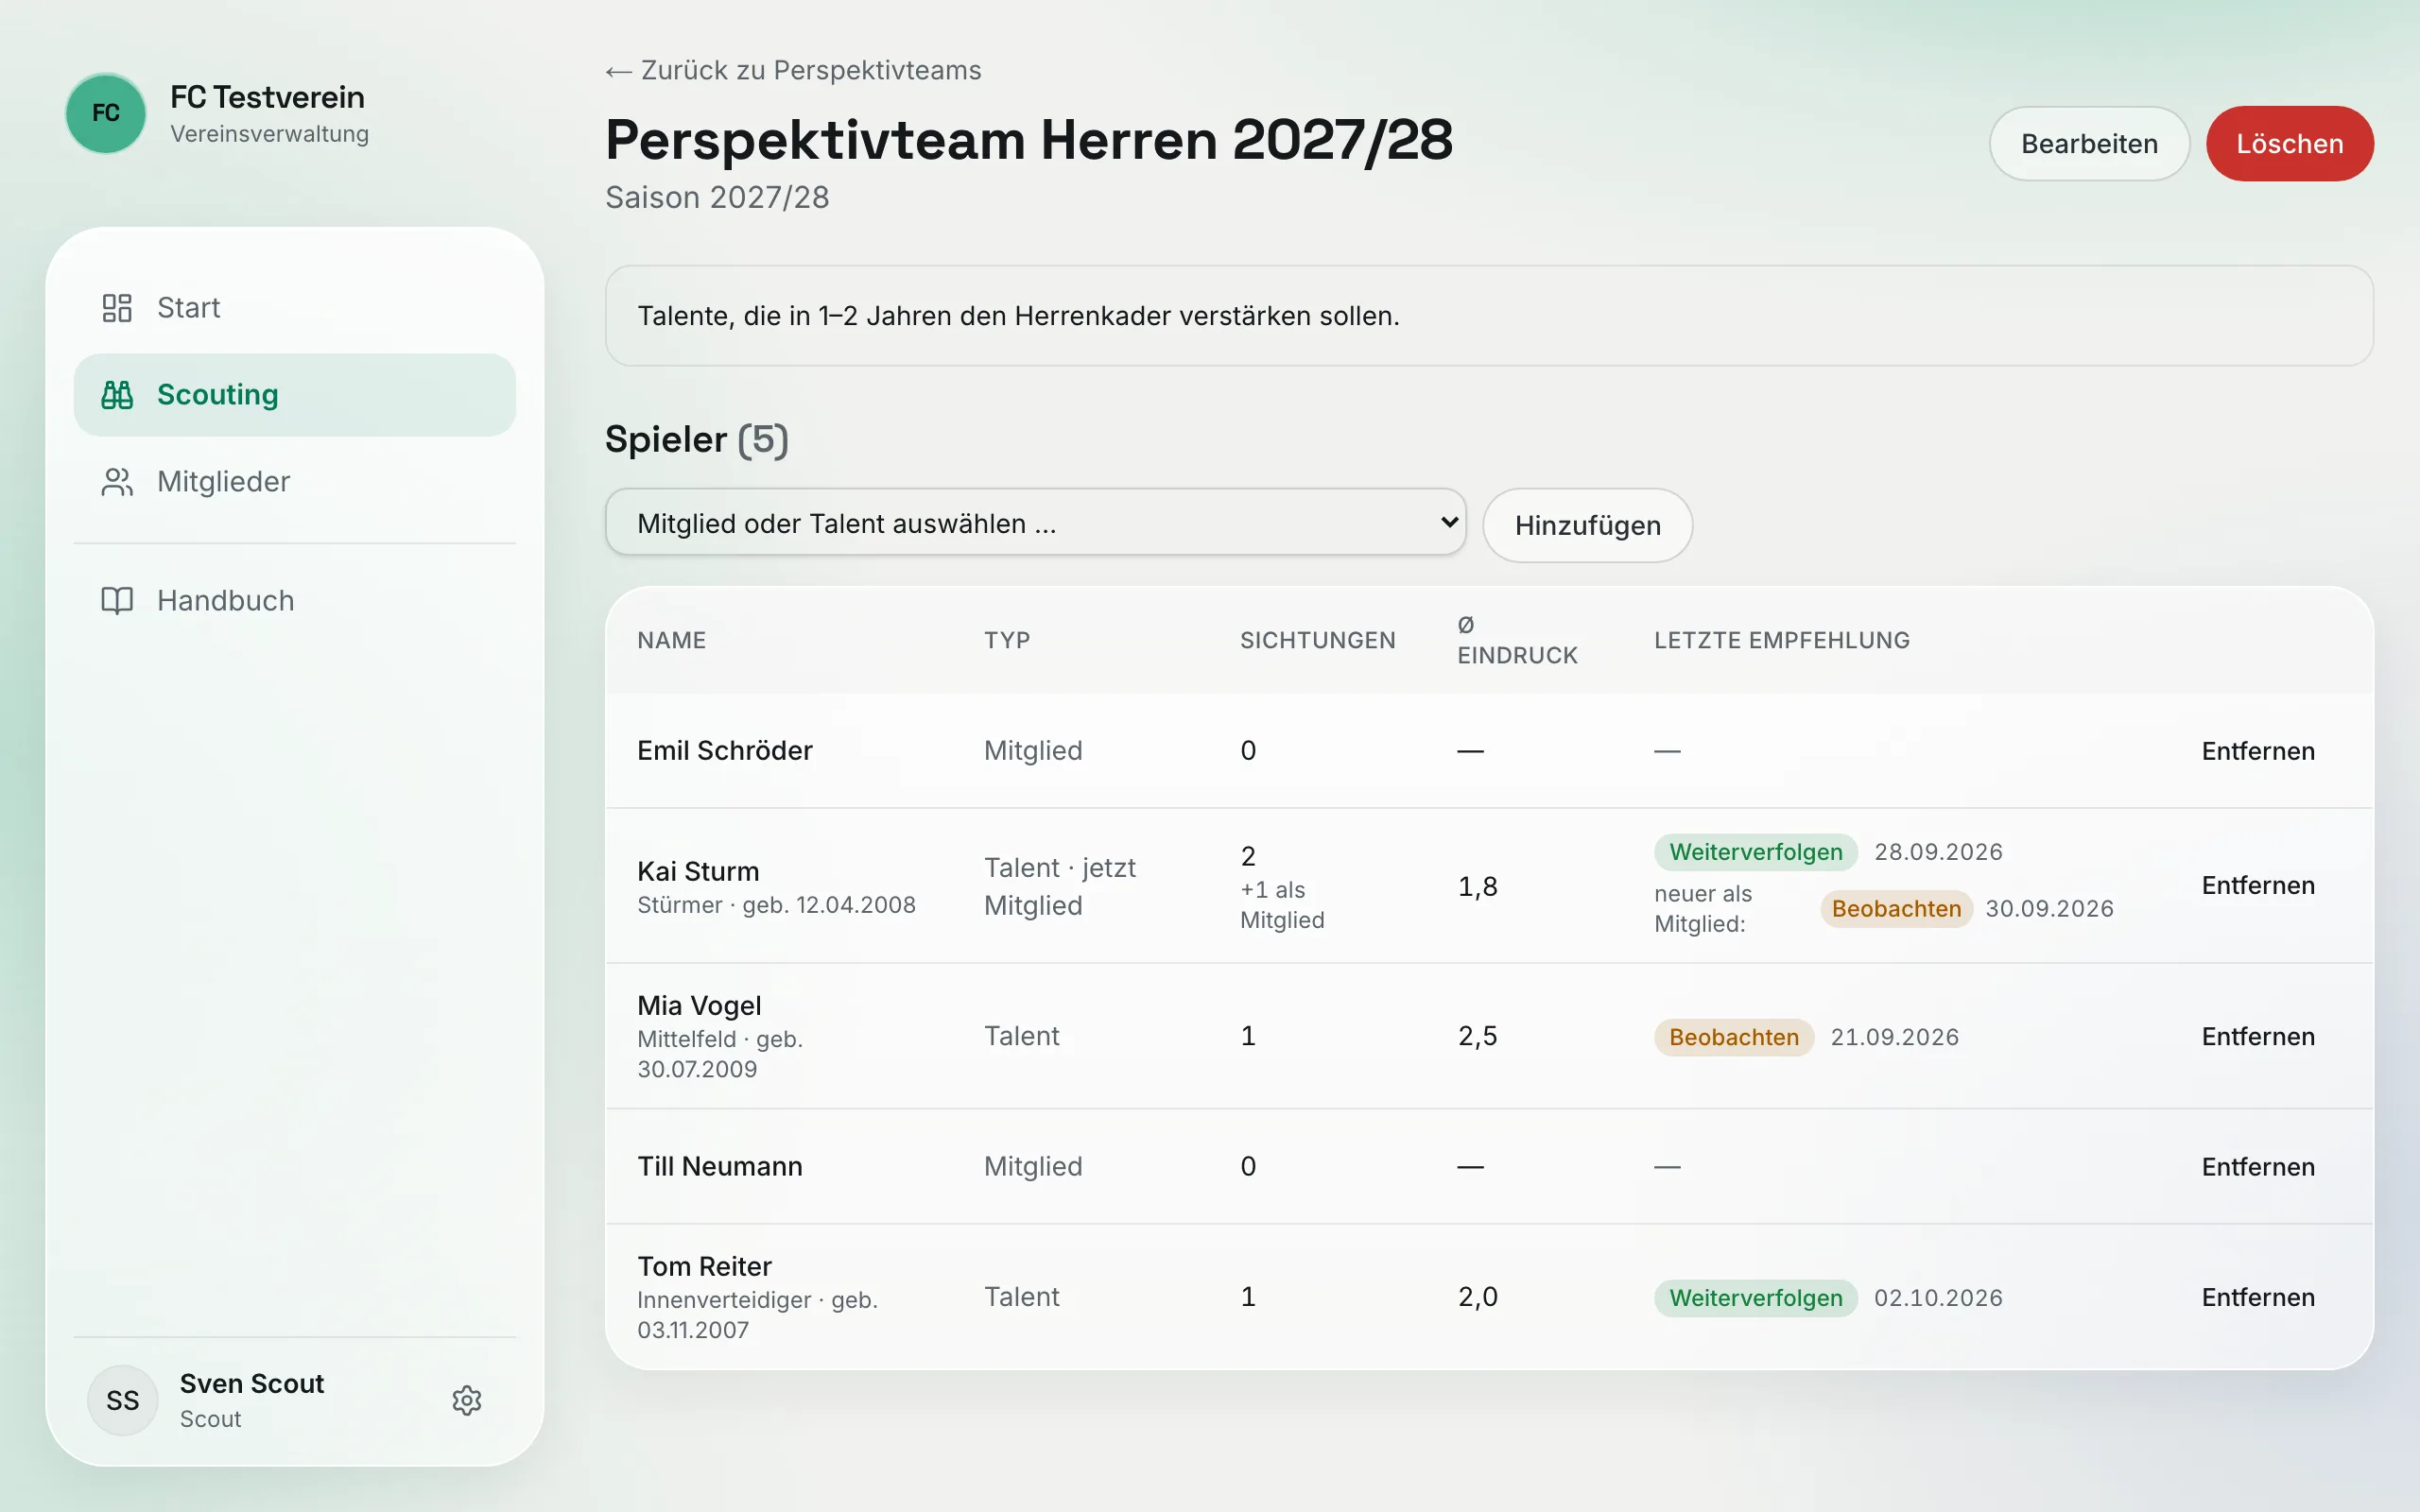Click the name Kai Sturm
Image resolution: width=2420 pixels, height=1512 pixels.
click(x=698, y=871)
